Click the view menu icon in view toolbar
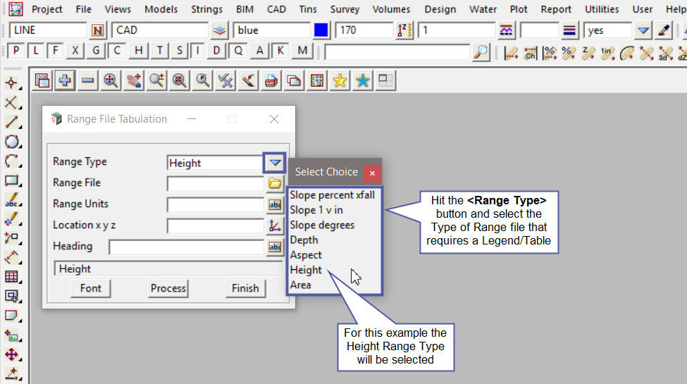Viewport: 687px width, 384px height. [42, 80]
